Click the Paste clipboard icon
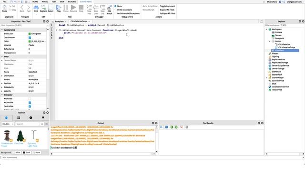 click(4, 9)
